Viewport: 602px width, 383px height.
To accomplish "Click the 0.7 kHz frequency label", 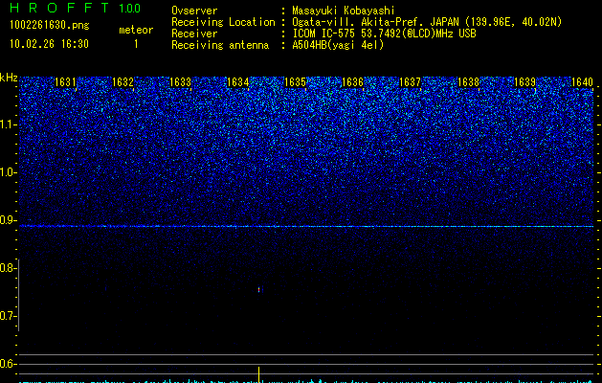I will 8,316.
